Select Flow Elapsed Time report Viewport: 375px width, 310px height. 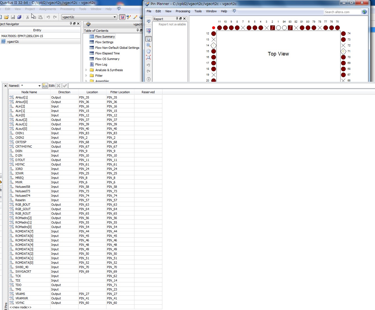click(x=107, y=53)
